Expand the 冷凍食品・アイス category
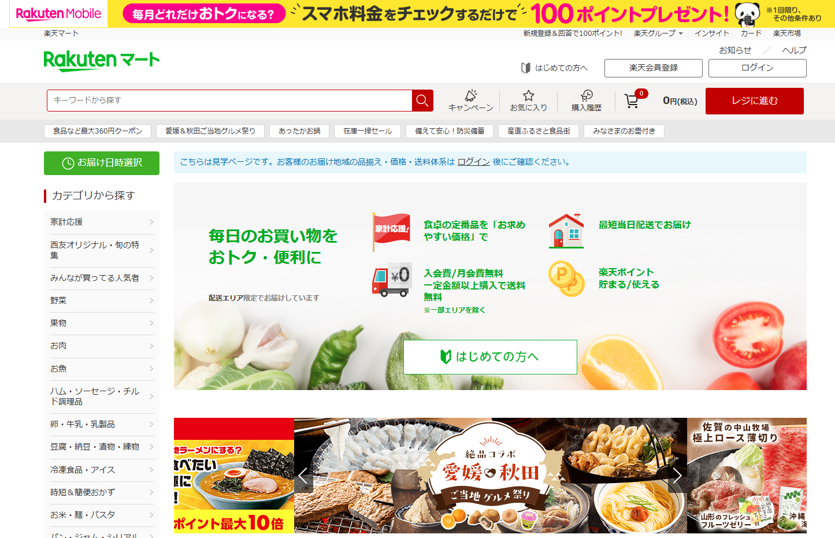Viewport: 835px width, 538px height. (101, 470)
